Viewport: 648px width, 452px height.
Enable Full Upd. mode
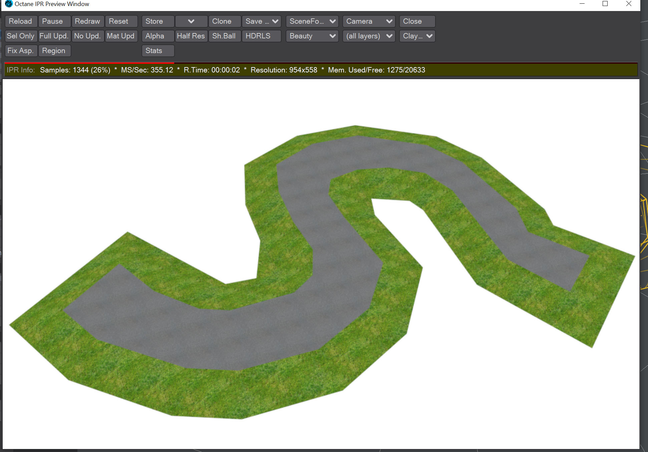tap(54, 36)
